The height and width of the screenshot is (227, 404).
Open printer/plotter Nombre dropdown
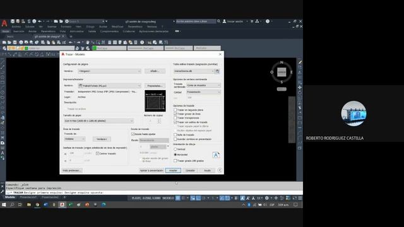click(109, 86)
